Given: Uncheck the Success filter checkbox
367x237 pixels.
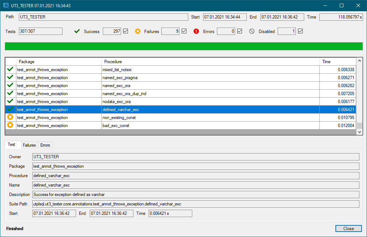Looking at the screenshot, I should coord(126,31).
